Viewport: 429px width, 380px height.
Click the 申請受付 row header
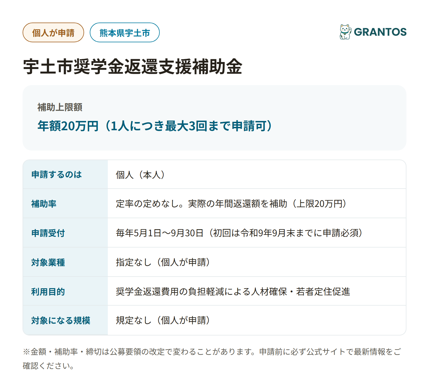(65, 233)
